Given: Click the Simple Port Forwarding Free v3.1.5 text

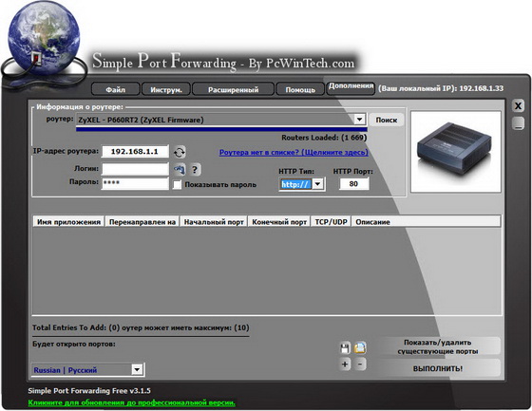Looking at the screenshot, I should pyautogui.click(x=89, y=391).
